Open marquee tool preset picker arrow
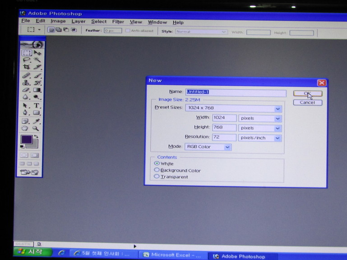The height and width of the screenshot is (260, 347). 39,29
